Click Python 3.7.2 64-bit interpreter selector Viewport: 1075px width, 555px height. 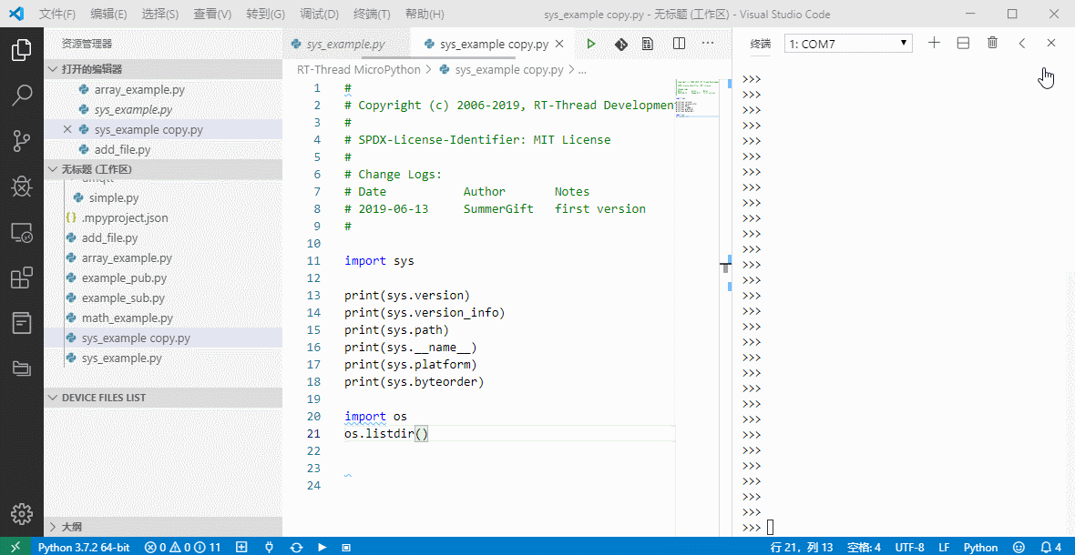83,547
